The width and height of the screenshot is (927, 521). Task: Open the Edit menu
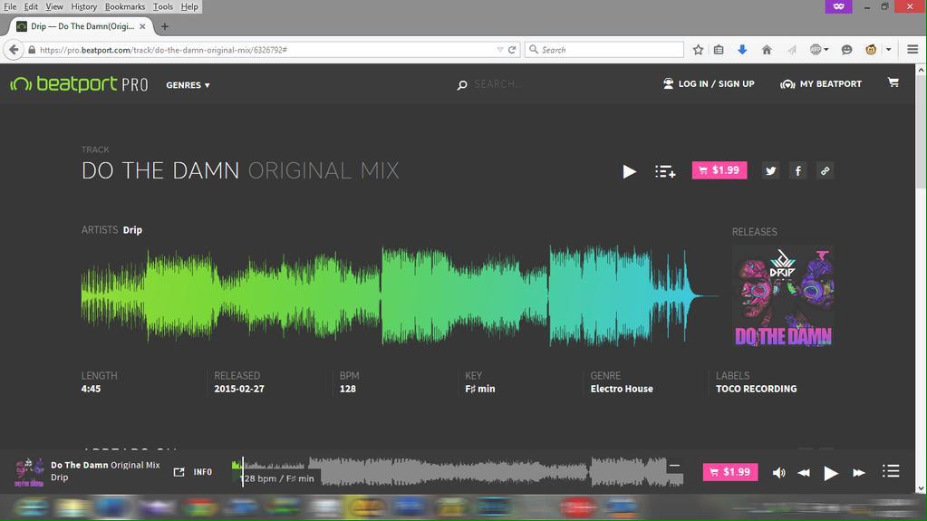(31, 6)
